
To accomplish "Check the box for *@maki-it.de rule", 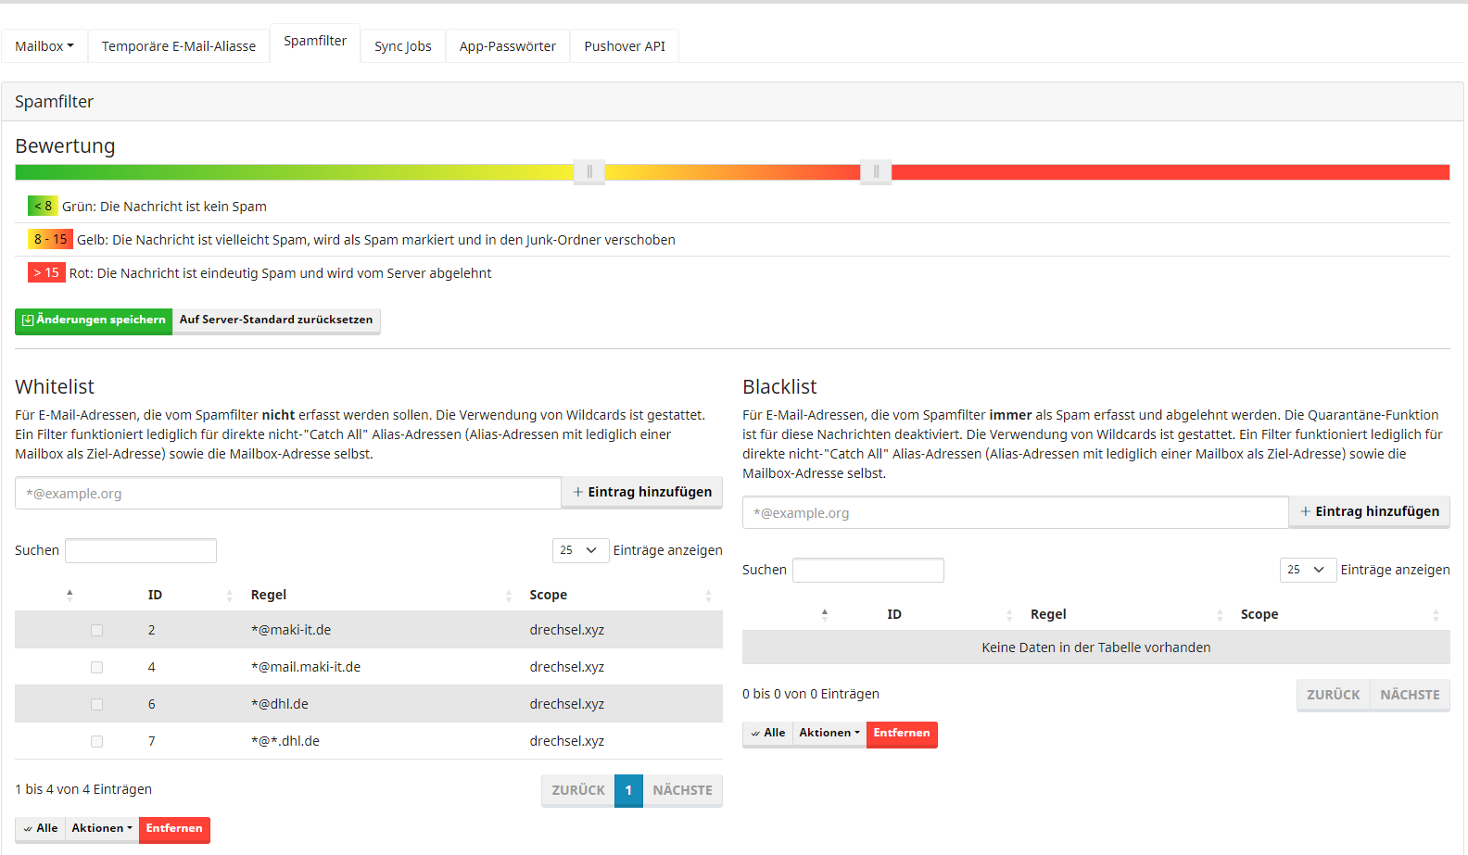I will tap(96, 630).
